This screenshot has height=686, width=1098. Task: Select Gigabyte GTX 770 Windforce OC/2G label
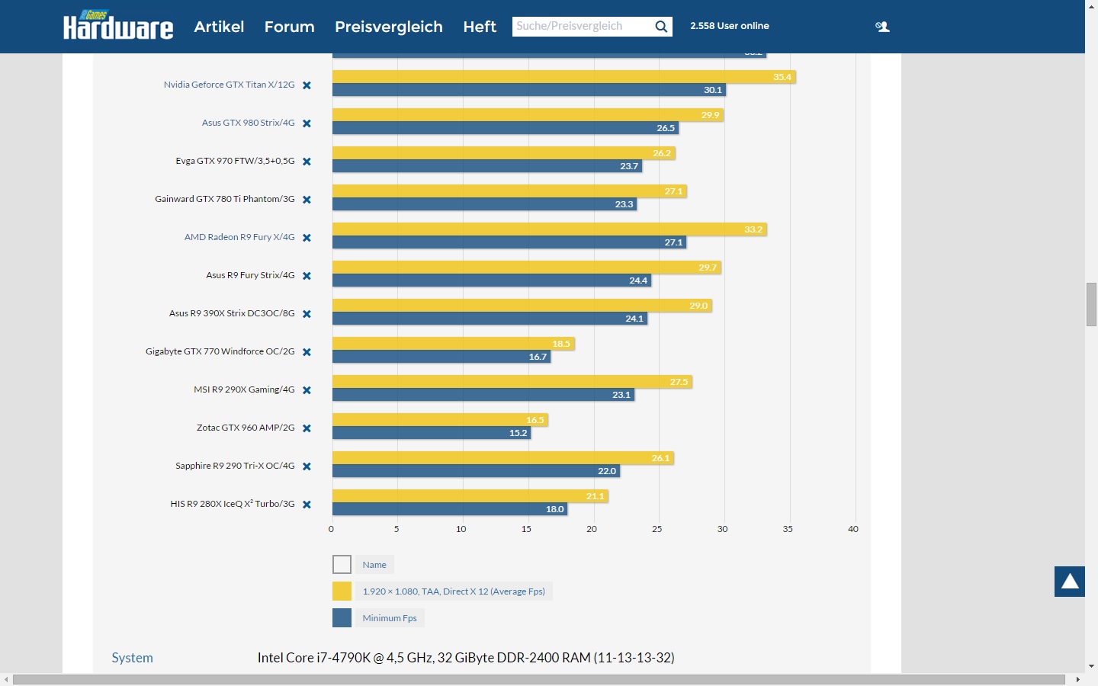coord(220,351)
